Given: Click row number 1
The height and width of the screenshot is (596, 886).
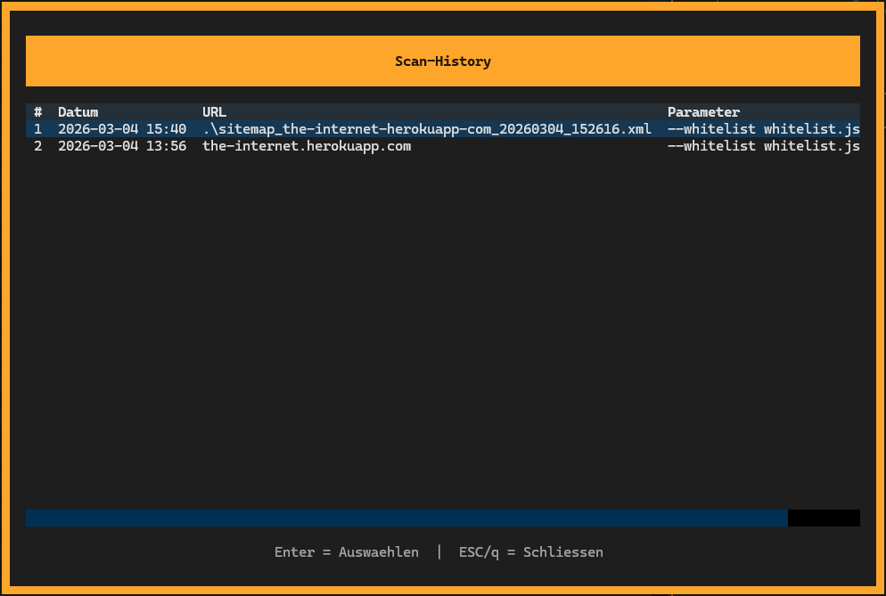Looking at the screenshot, I should [x=37, y=129].
